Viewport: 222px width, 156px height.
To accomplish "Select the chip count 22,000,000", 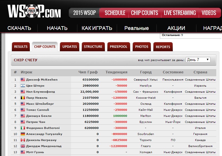I will pos(89,92).
